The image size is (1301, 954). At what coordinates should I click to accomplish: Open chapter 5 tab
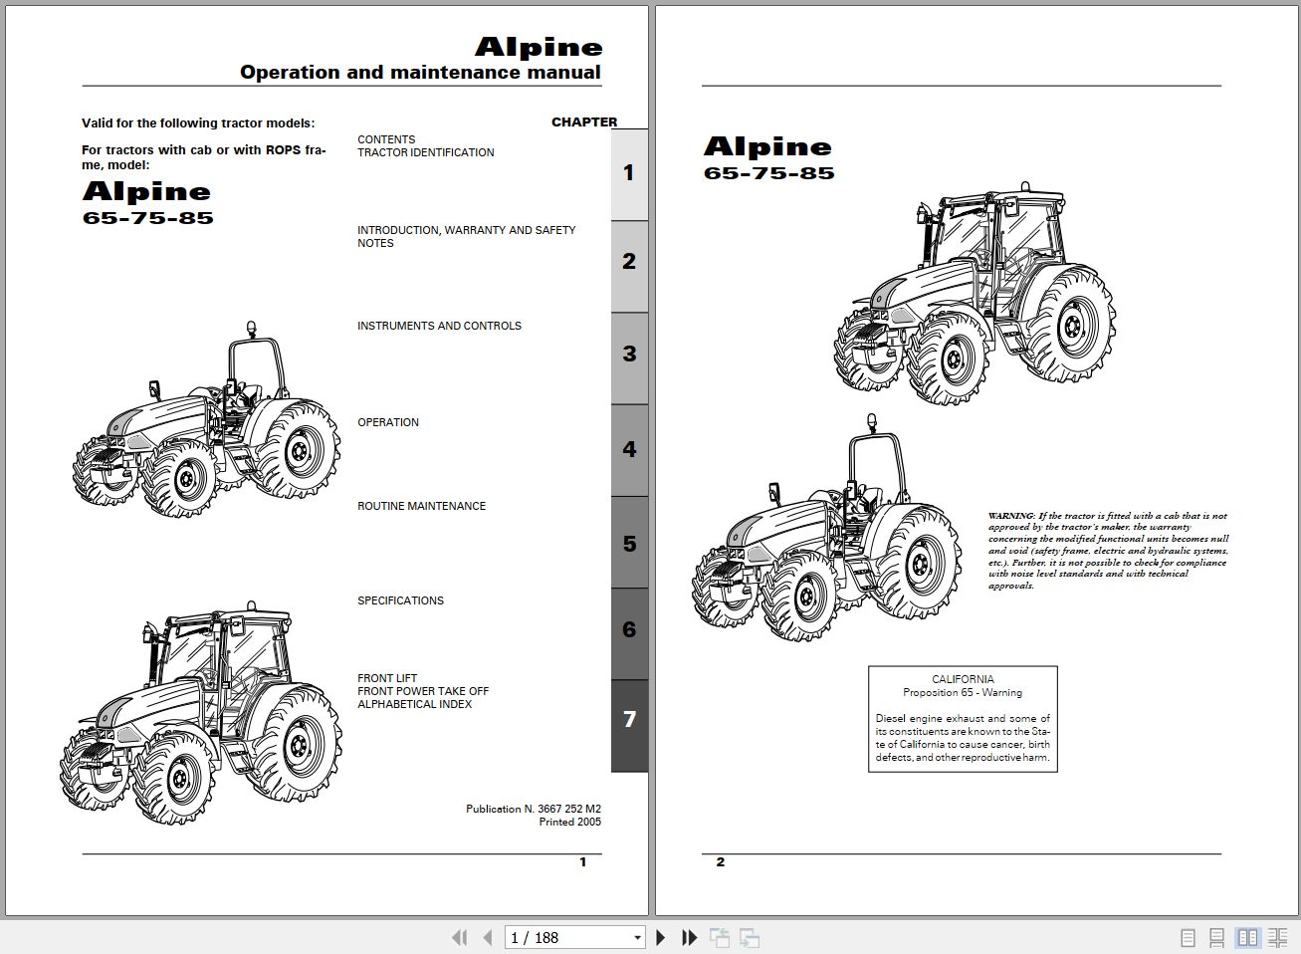629,544
